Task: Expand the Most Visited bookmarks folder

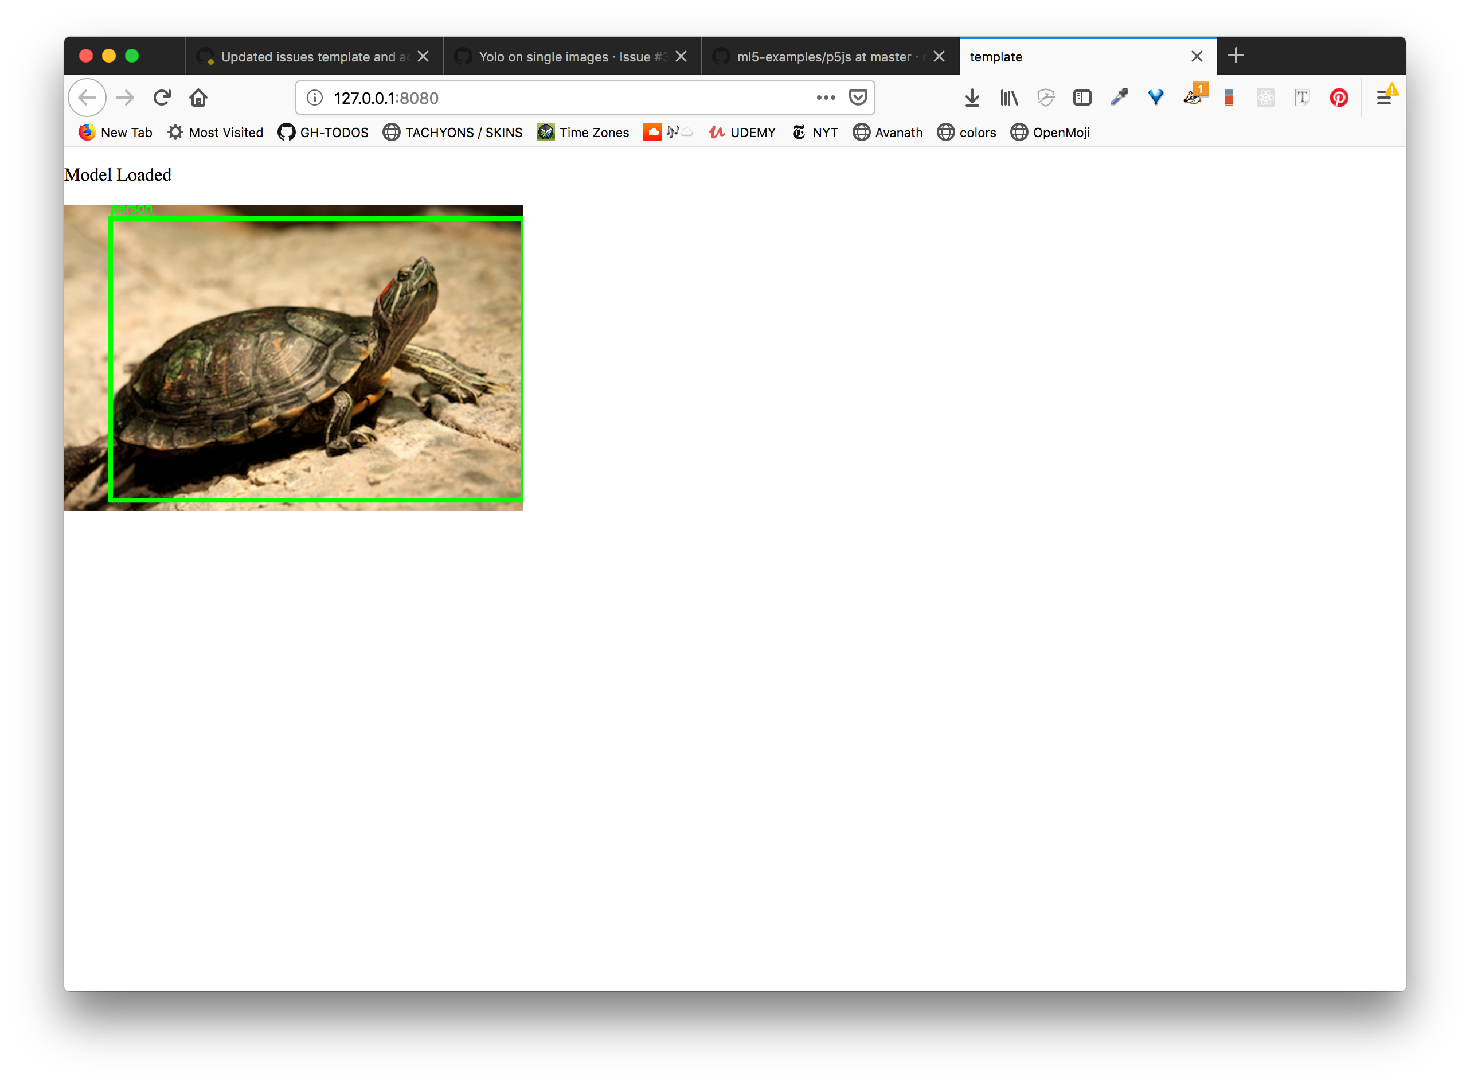Action: pyautogui.click(x=215, y=132)
